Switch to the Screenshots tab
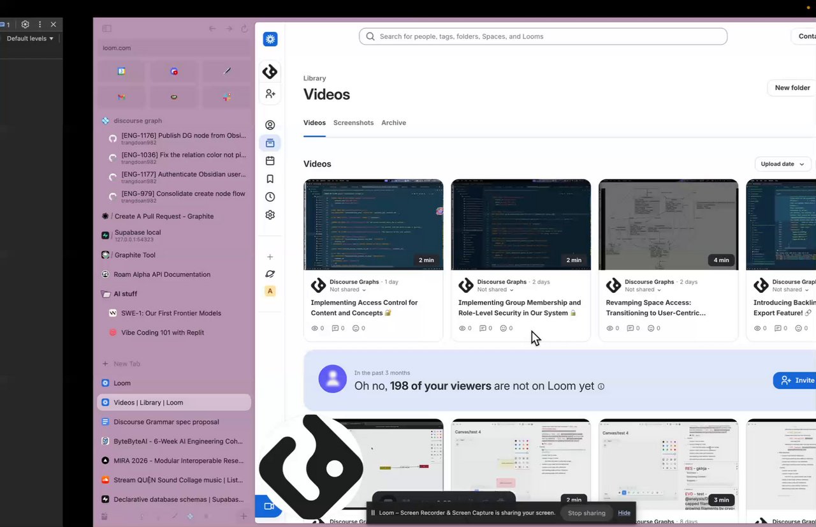 353,122
